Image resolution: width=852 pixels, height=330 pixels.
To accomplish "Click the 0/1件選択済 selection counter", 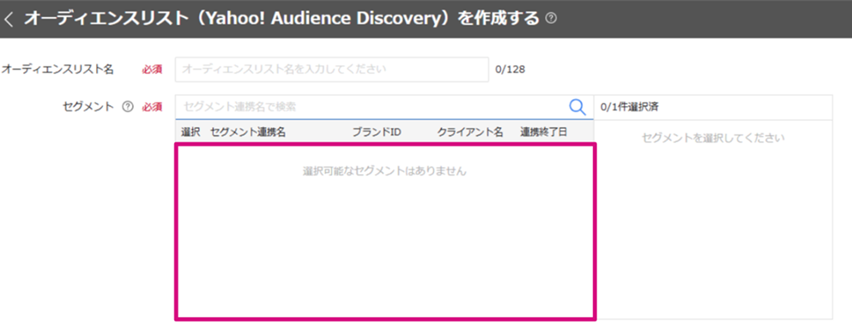I will [x=629, y=107].
